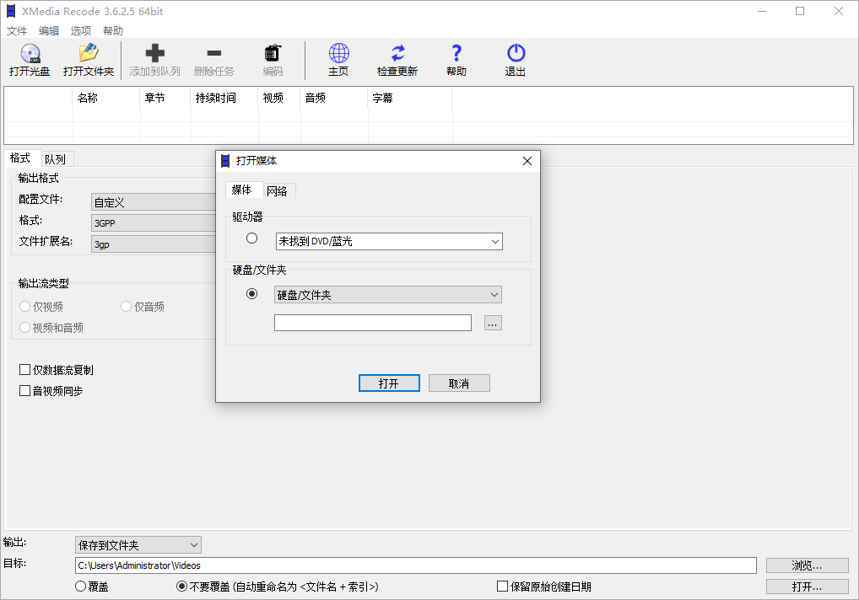Click the 取消 button in the dialog
This screenshot has height=600, width=859.
click(x=458, y=383)
